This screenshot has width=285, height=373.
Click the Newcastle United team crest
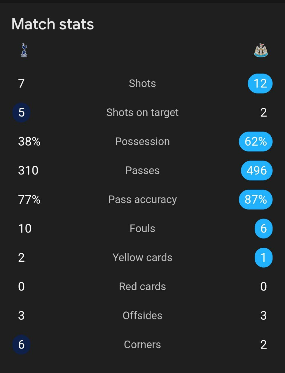click(x=260, y=50)
